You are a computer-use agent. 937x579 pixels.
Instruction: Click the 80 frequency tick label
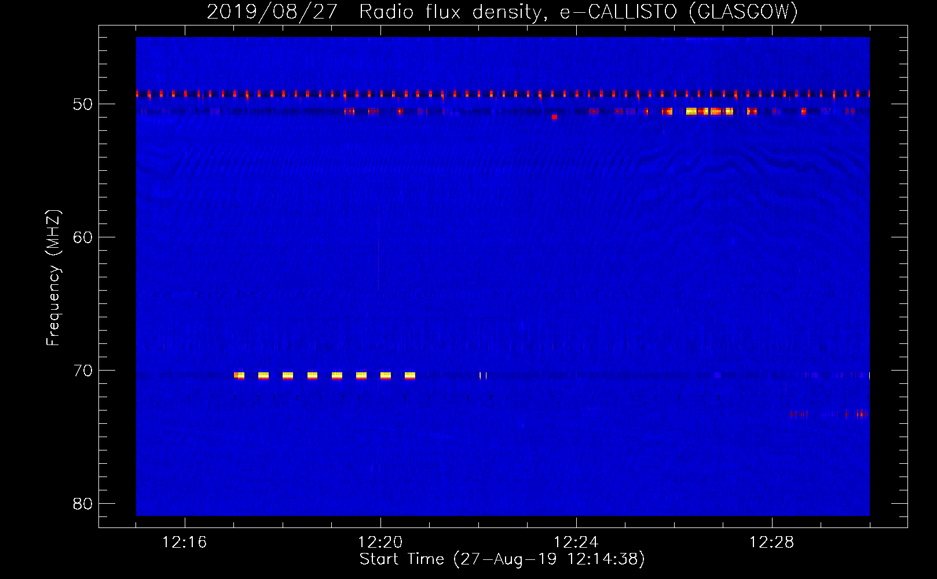83,504
